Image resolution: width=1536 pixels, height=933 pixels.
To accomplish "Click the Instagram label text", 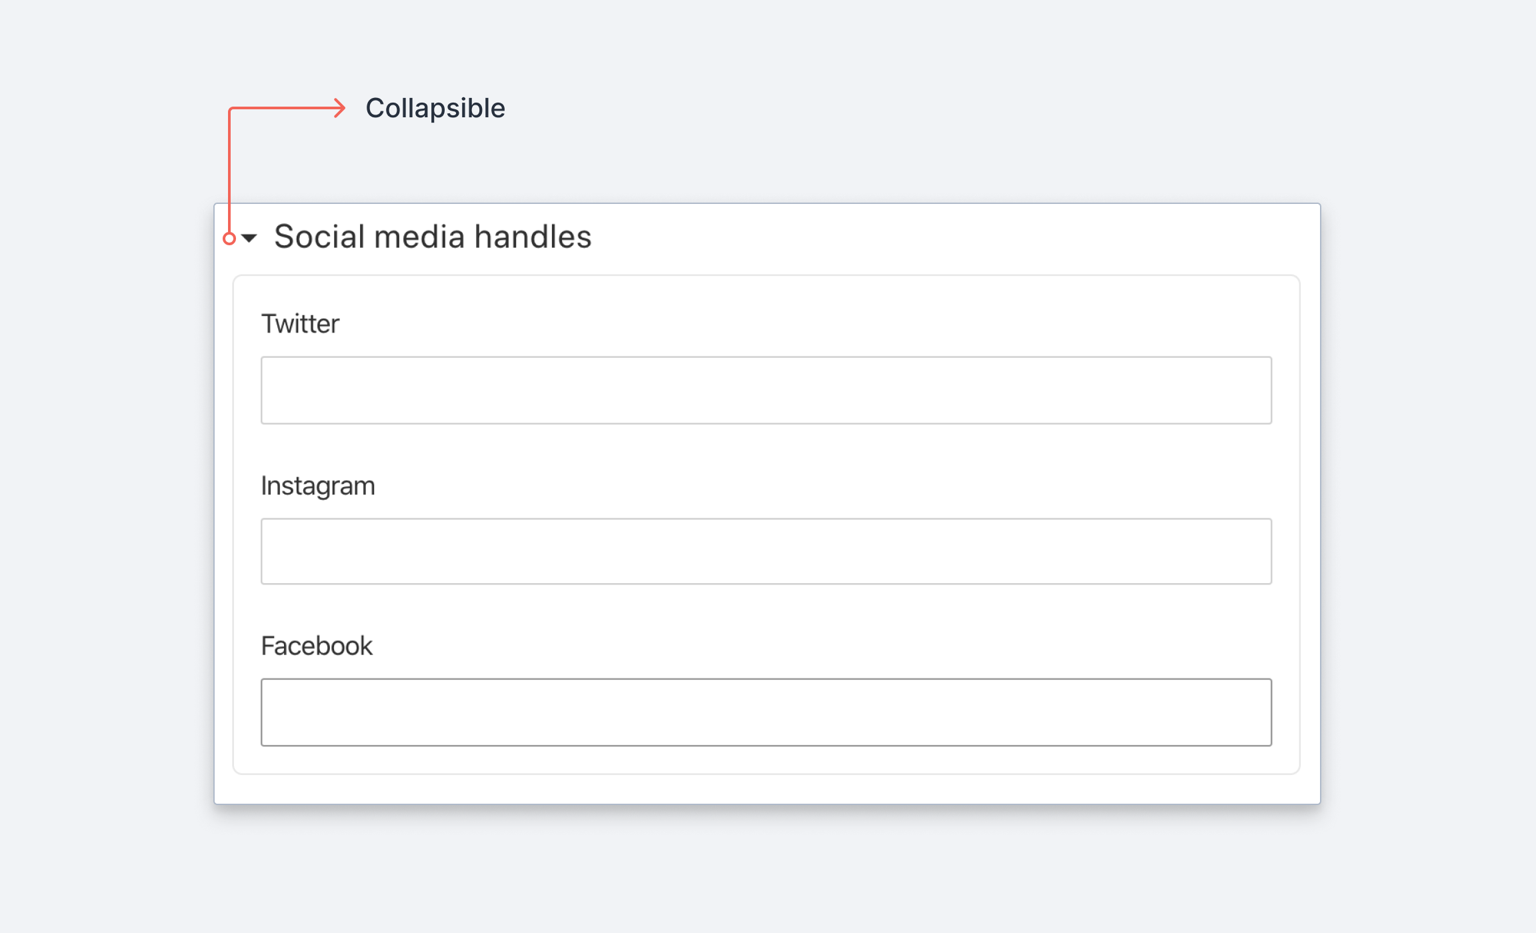I will (318, 485).
